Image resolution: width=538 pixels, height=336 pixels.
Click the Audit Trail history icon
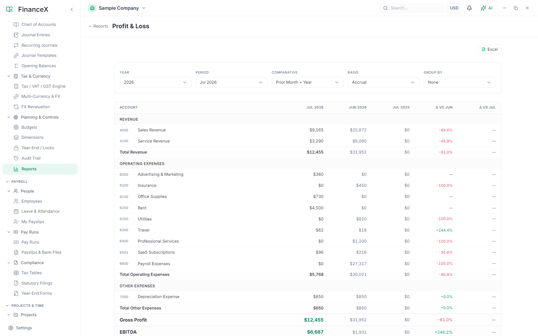pyautogui.click(x=16, y=158)
